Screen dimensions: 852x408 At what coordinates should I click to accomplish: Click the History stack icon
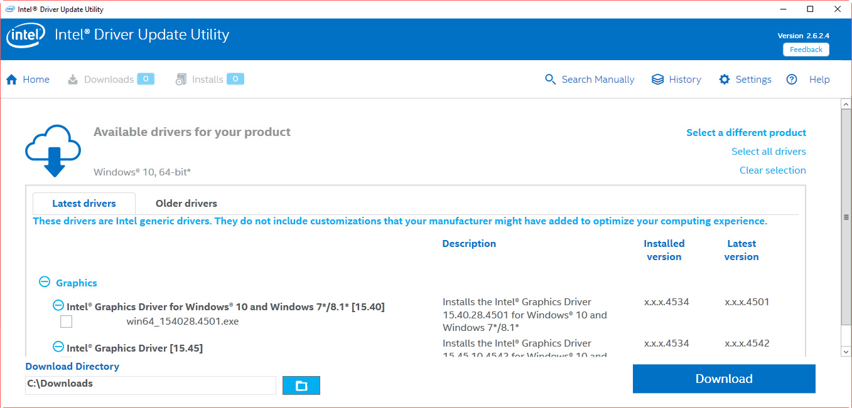click(657, 80)
